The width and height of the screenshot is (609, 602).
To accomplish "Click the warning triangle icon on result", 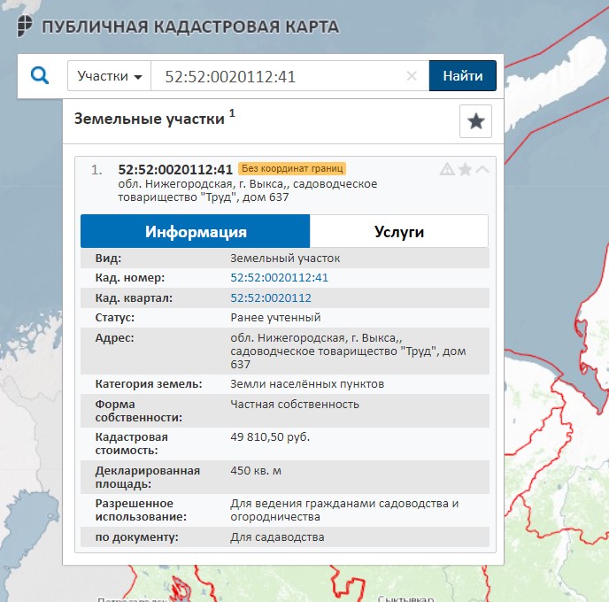I will click(x=447, y=169).
